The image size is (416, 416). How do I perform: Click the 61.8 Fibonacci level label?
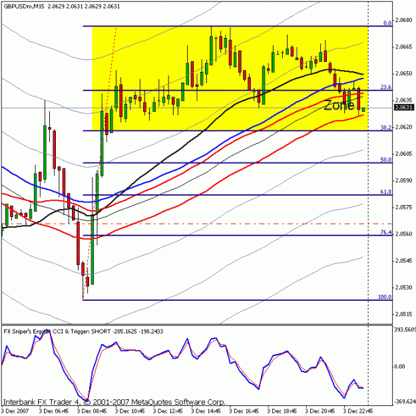(x=386, y=192)
